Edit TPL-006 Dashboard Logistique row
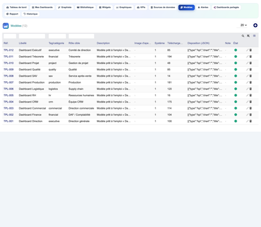The width and height of the screenshot is (261, 227). point(247,89)
